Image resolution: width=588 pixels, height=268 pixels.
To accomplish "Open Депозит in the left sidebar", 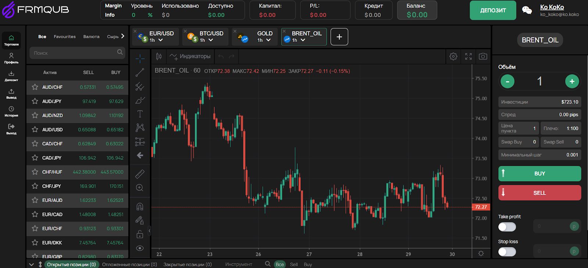I will (11, 76).
